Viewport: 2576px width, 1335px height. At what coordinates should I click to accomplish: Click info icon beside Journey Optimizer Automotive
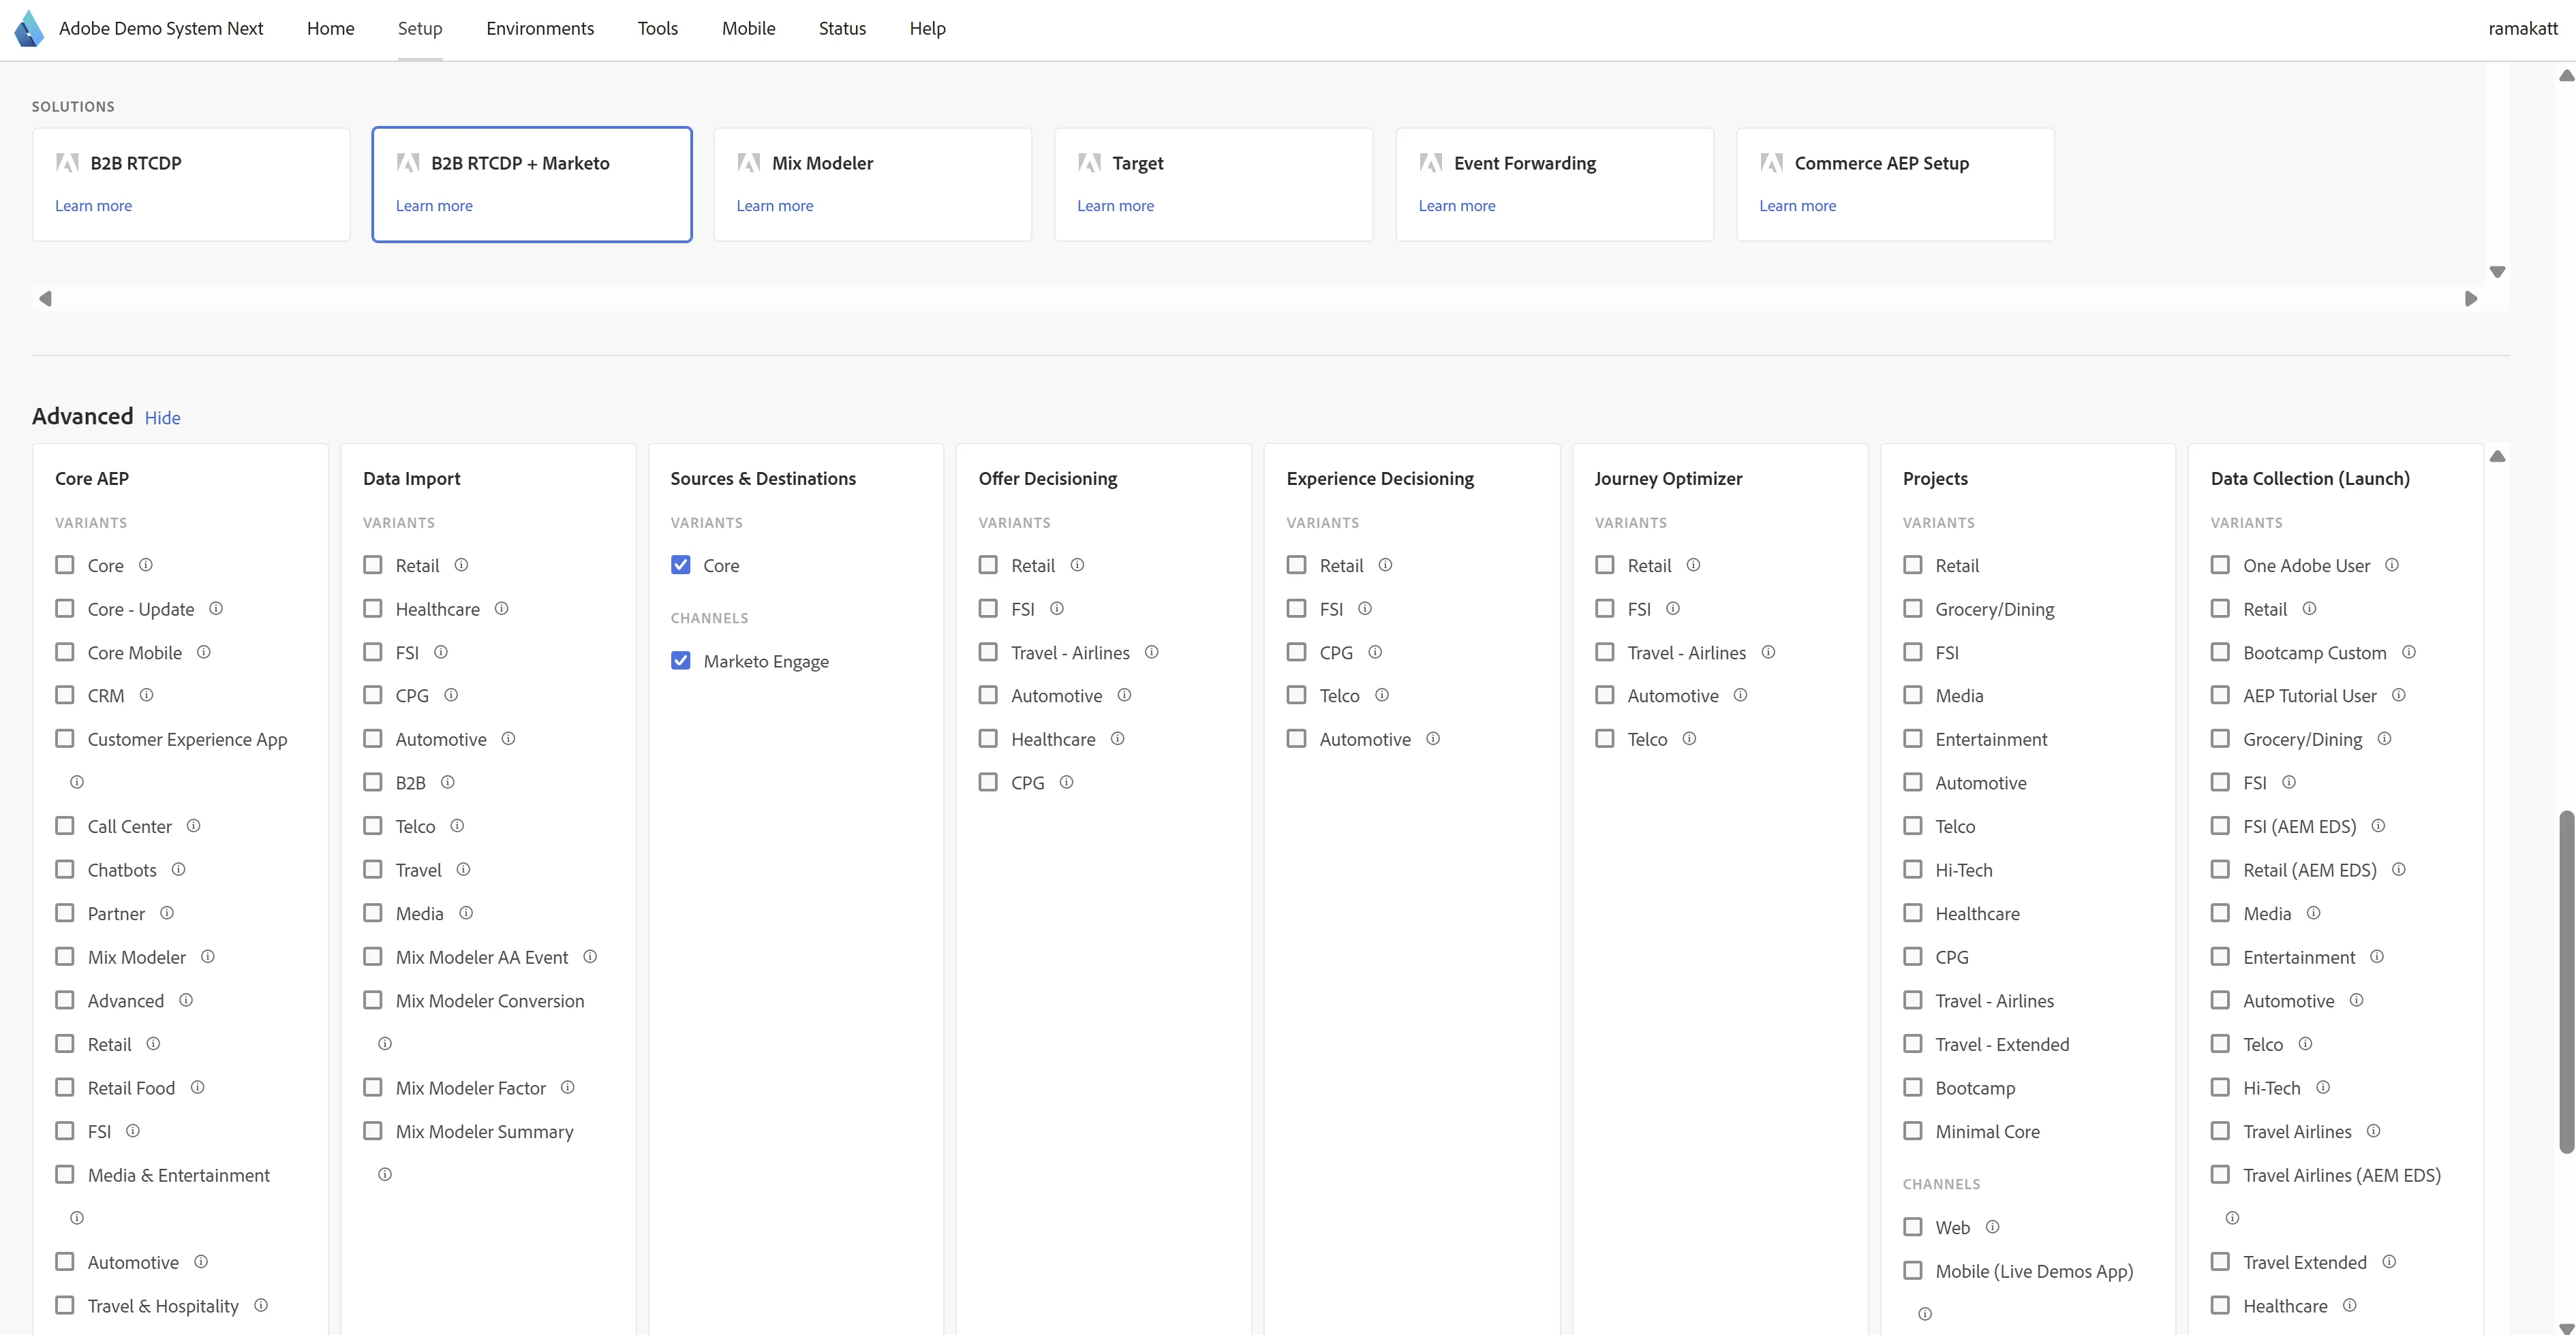1741,695
